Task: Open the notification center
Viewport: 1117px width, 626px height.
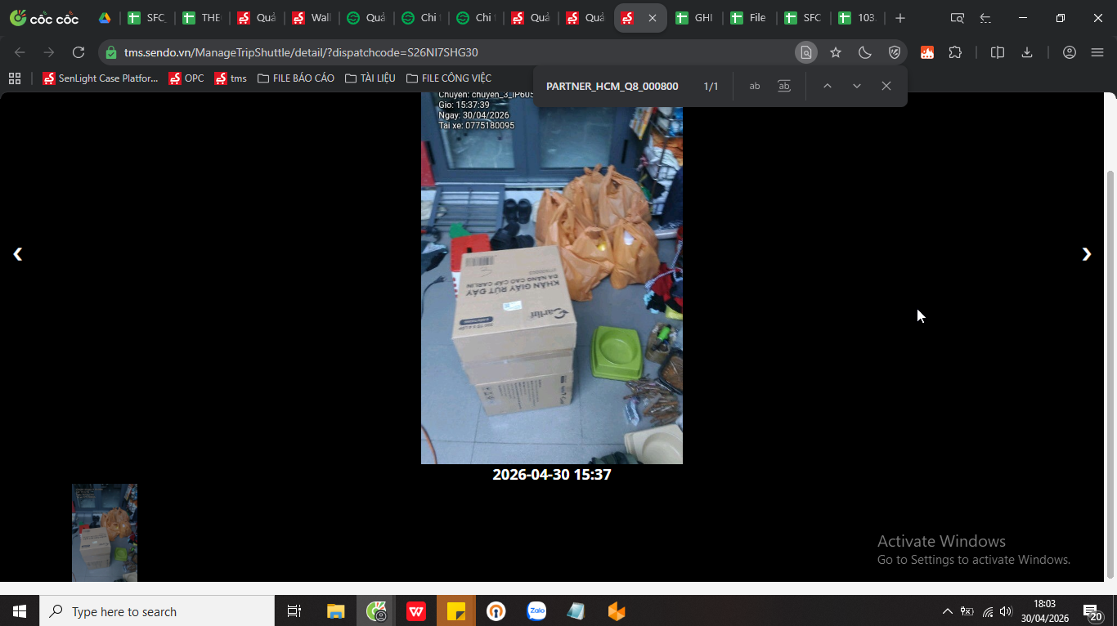Action: coord(1092,611)
